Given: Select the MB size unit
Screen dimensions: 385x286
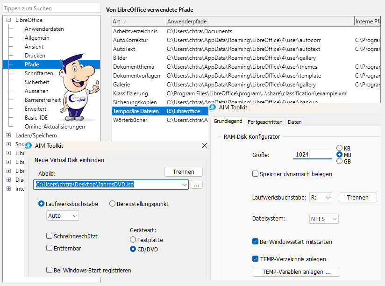Looking at the screenshot, I should pos(339,155).
